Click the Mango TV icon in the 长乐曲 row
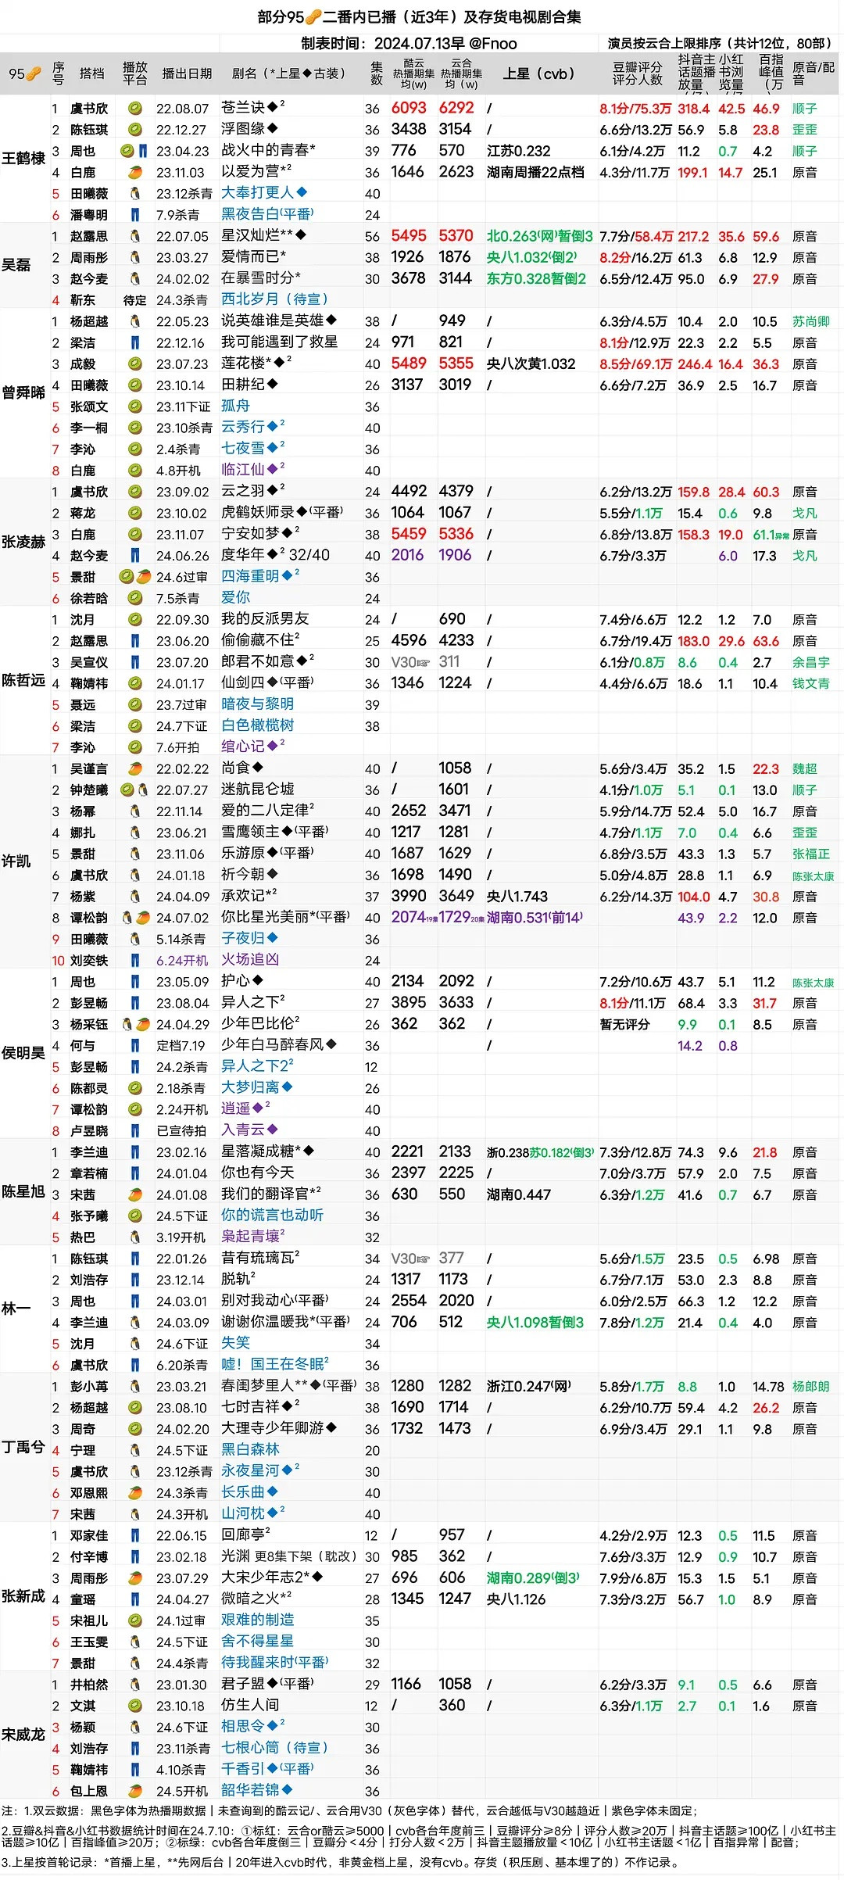Viewport: 844px width, 1880px height. coord(135,1493)
